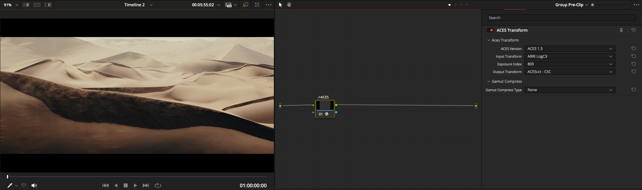
Task: Open the Output Transform ACEScct dropdown
Action: 570,72
